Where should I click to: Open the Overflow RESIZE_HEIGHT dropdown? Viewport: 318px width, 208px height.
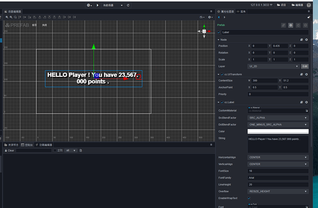tap(278, 191)
